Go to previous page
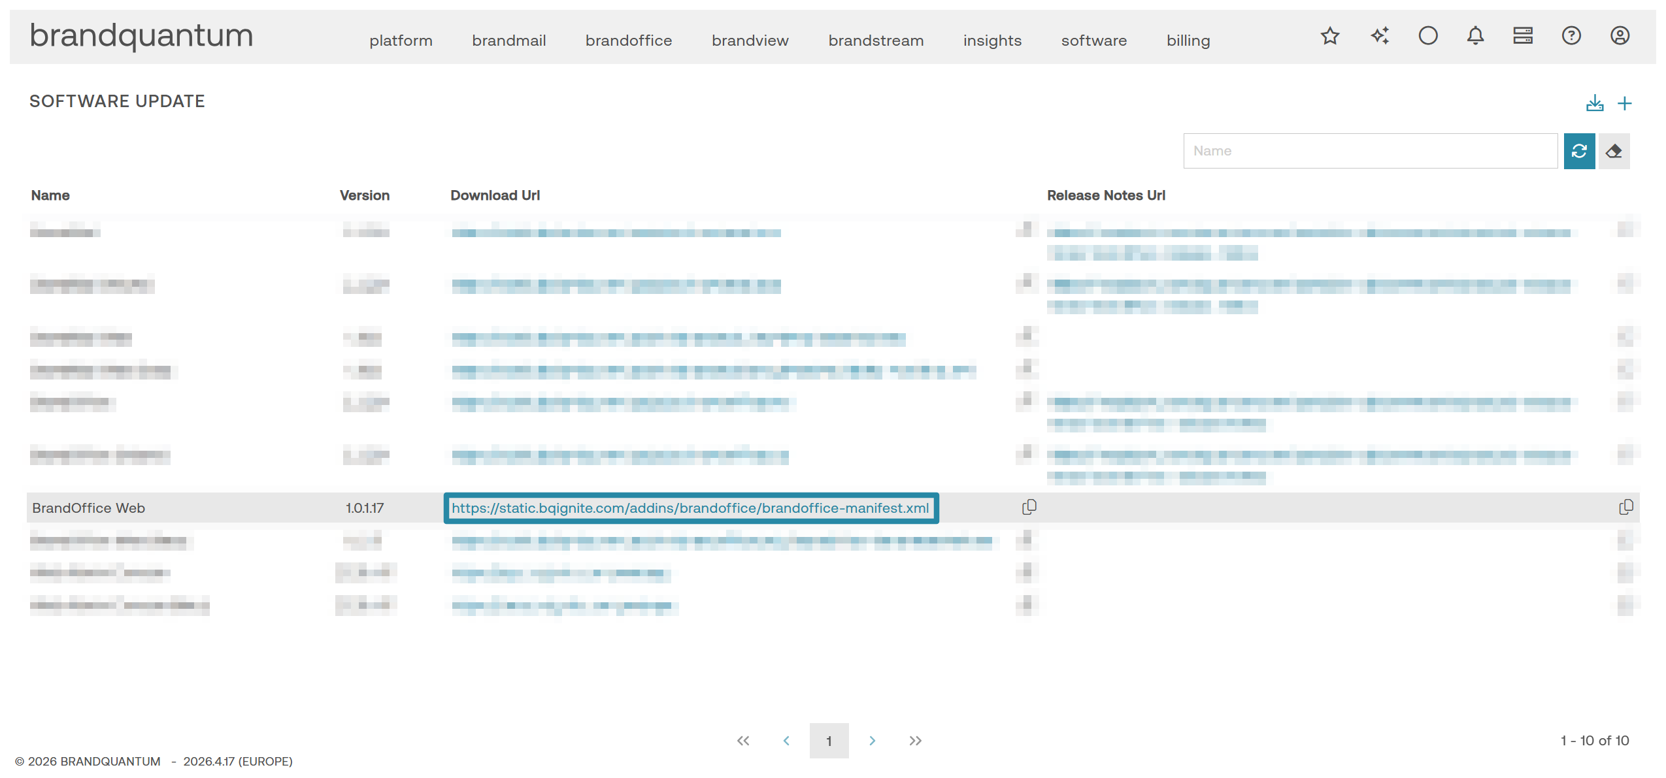The image size is (1666, 778). (786, 740)
